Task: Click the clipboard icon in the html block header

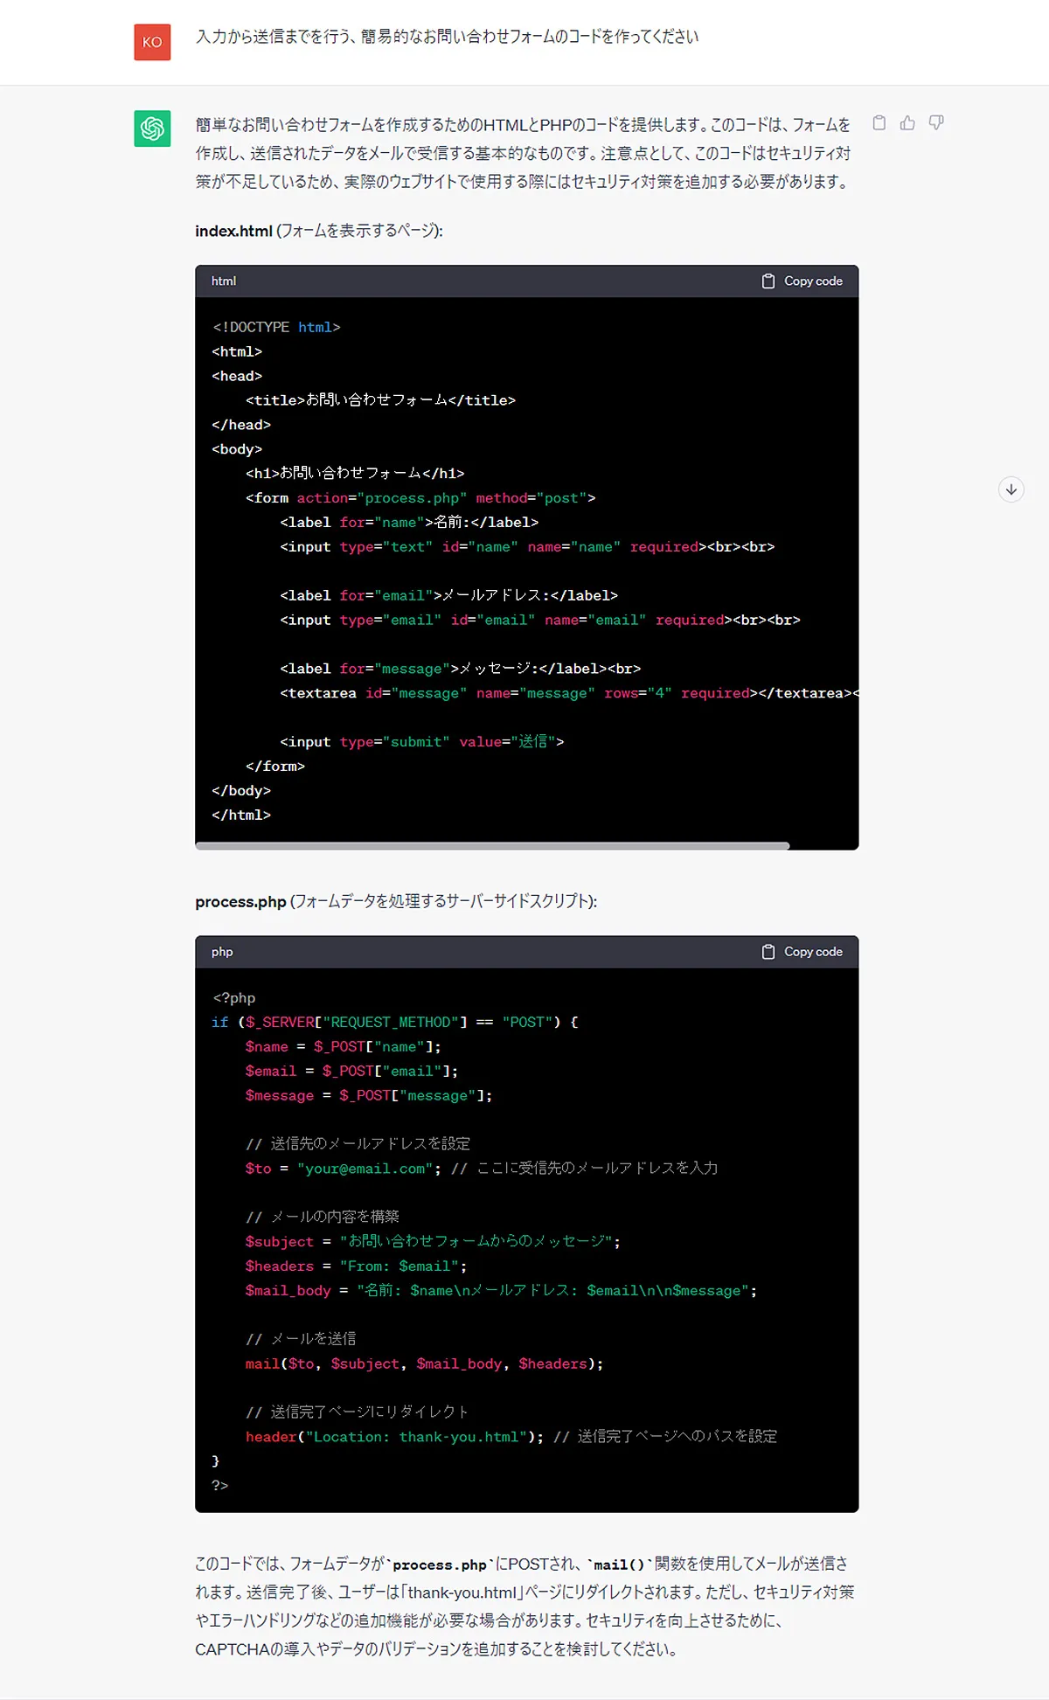Action: (768, 281)
